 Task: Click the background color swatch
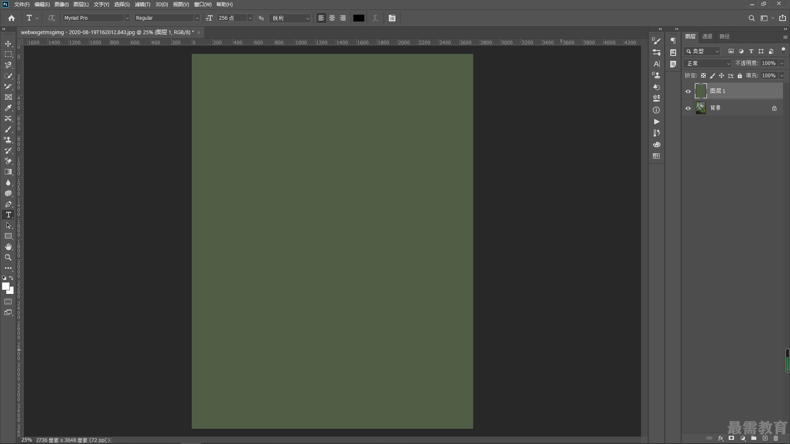pos(12,291)
